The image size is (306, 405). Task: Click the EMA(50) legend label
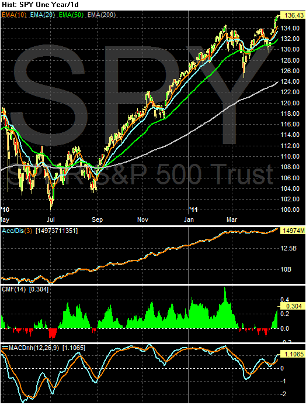[x=72, y=15]
